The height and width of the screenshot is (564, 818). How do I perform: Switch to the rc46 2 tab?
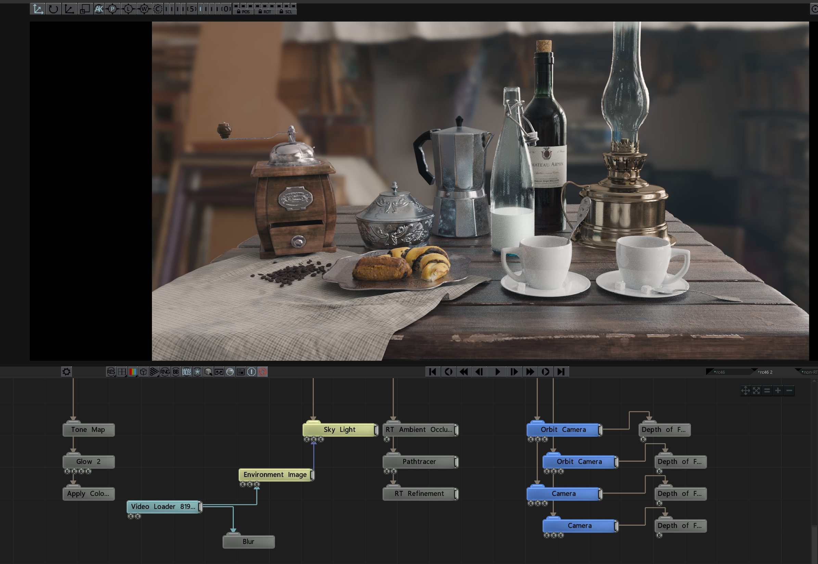(767, 372)
